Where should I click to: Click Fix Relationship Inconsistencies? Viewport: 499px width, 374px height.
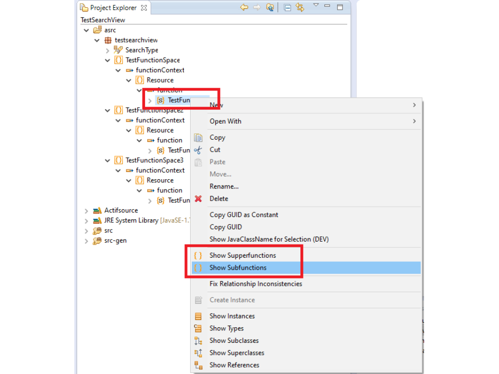click(255, 284)
